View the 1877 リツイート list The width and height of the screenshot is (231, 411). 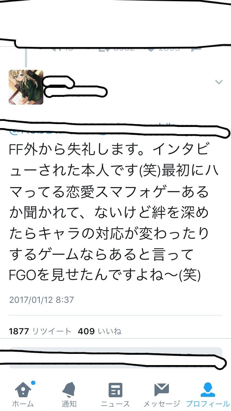(40, 331)
